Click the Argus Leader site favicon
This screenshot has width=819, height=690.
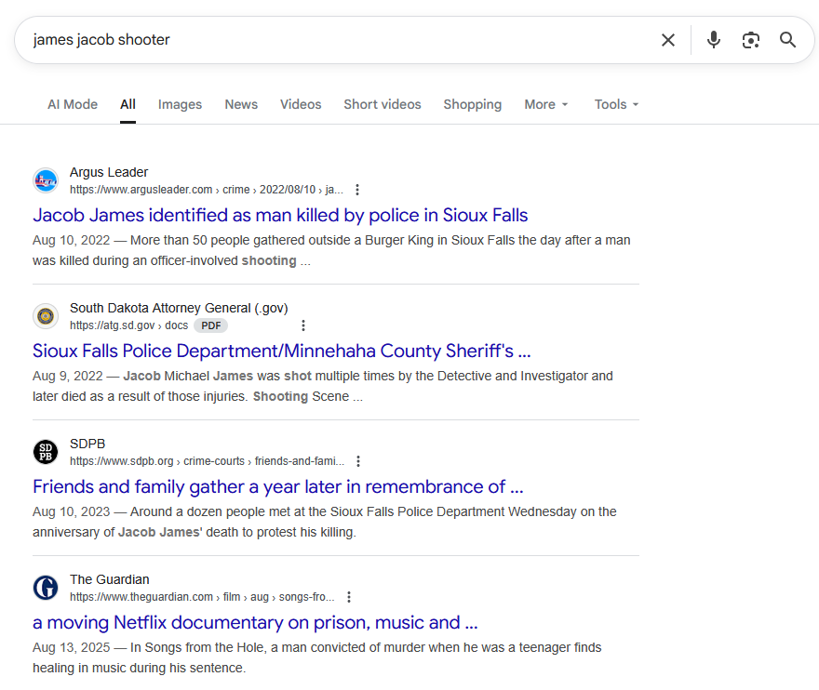point(46,180)
